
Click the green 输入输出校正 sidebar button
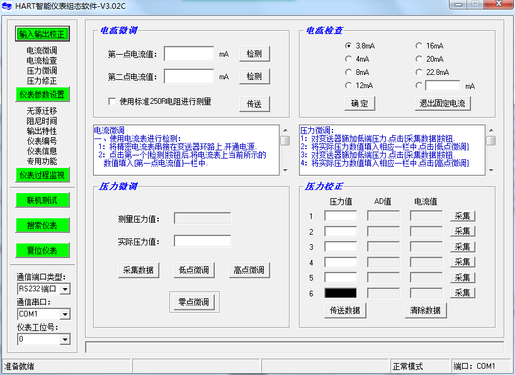click(x=42, y=34)
